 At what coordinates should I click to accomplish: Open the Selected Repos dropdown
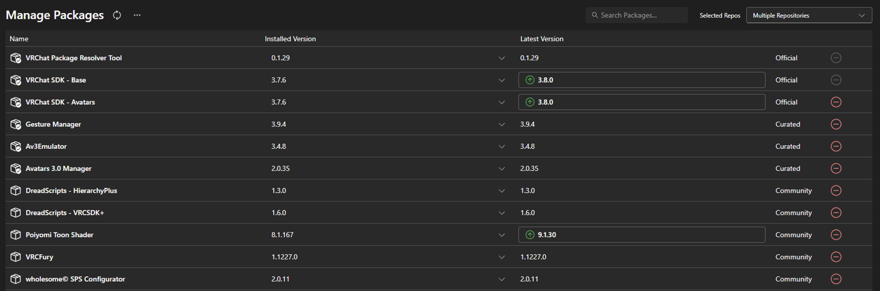tap(808, 15)
